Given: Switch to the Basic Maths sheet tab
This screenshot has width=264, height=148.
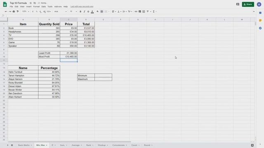Looking at the screenshot, I should click(x=25, y=145).
